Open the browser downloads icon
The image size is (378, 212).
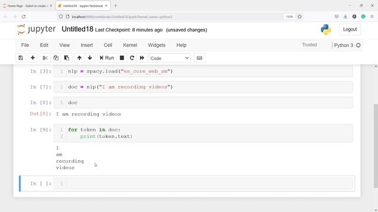point(345,16)
